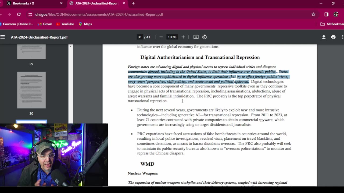This screenshot has height=193, width=344.
Task: Select page 30 thumbnail
Action: click(x=31, y=90)
